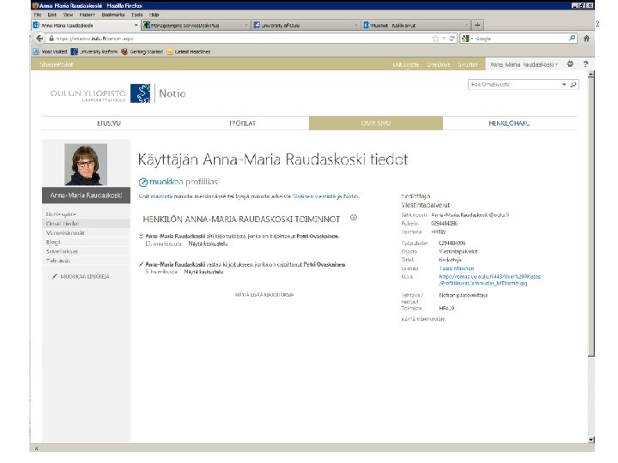Close the Anna-Maria Raudaskoski browser tab
Screen dimensions: 618x463
136,25
